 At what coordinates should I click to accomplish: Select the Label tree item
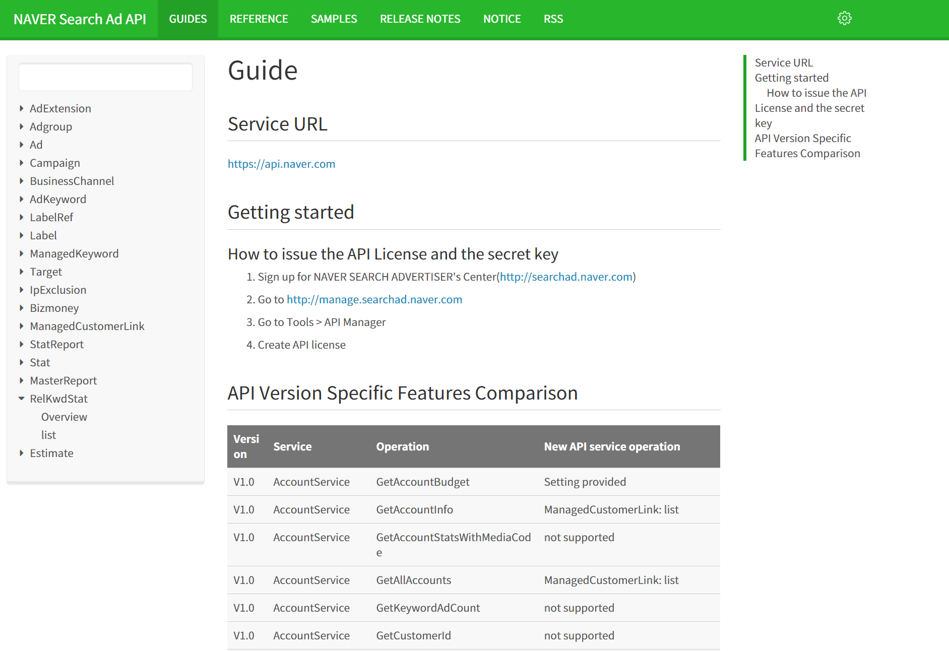pos(43,235)
